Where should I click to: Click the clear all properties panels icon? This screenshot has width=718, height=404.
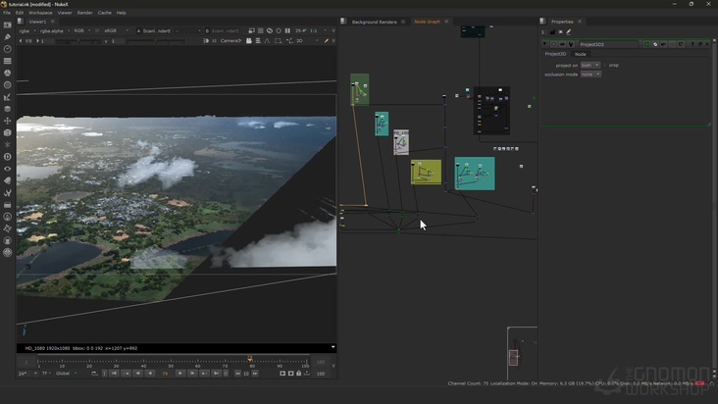tap(560, 32)
